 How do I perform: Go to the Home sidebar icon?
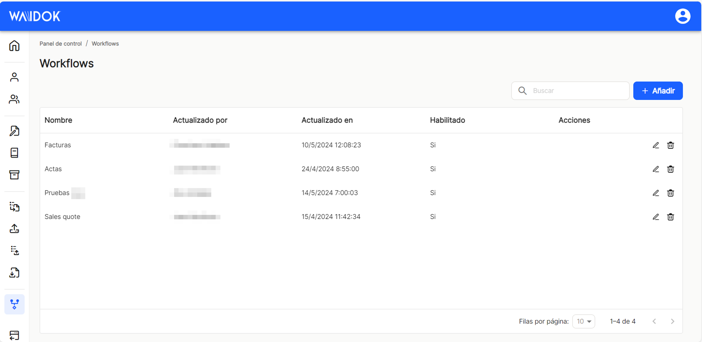point(14,46)
